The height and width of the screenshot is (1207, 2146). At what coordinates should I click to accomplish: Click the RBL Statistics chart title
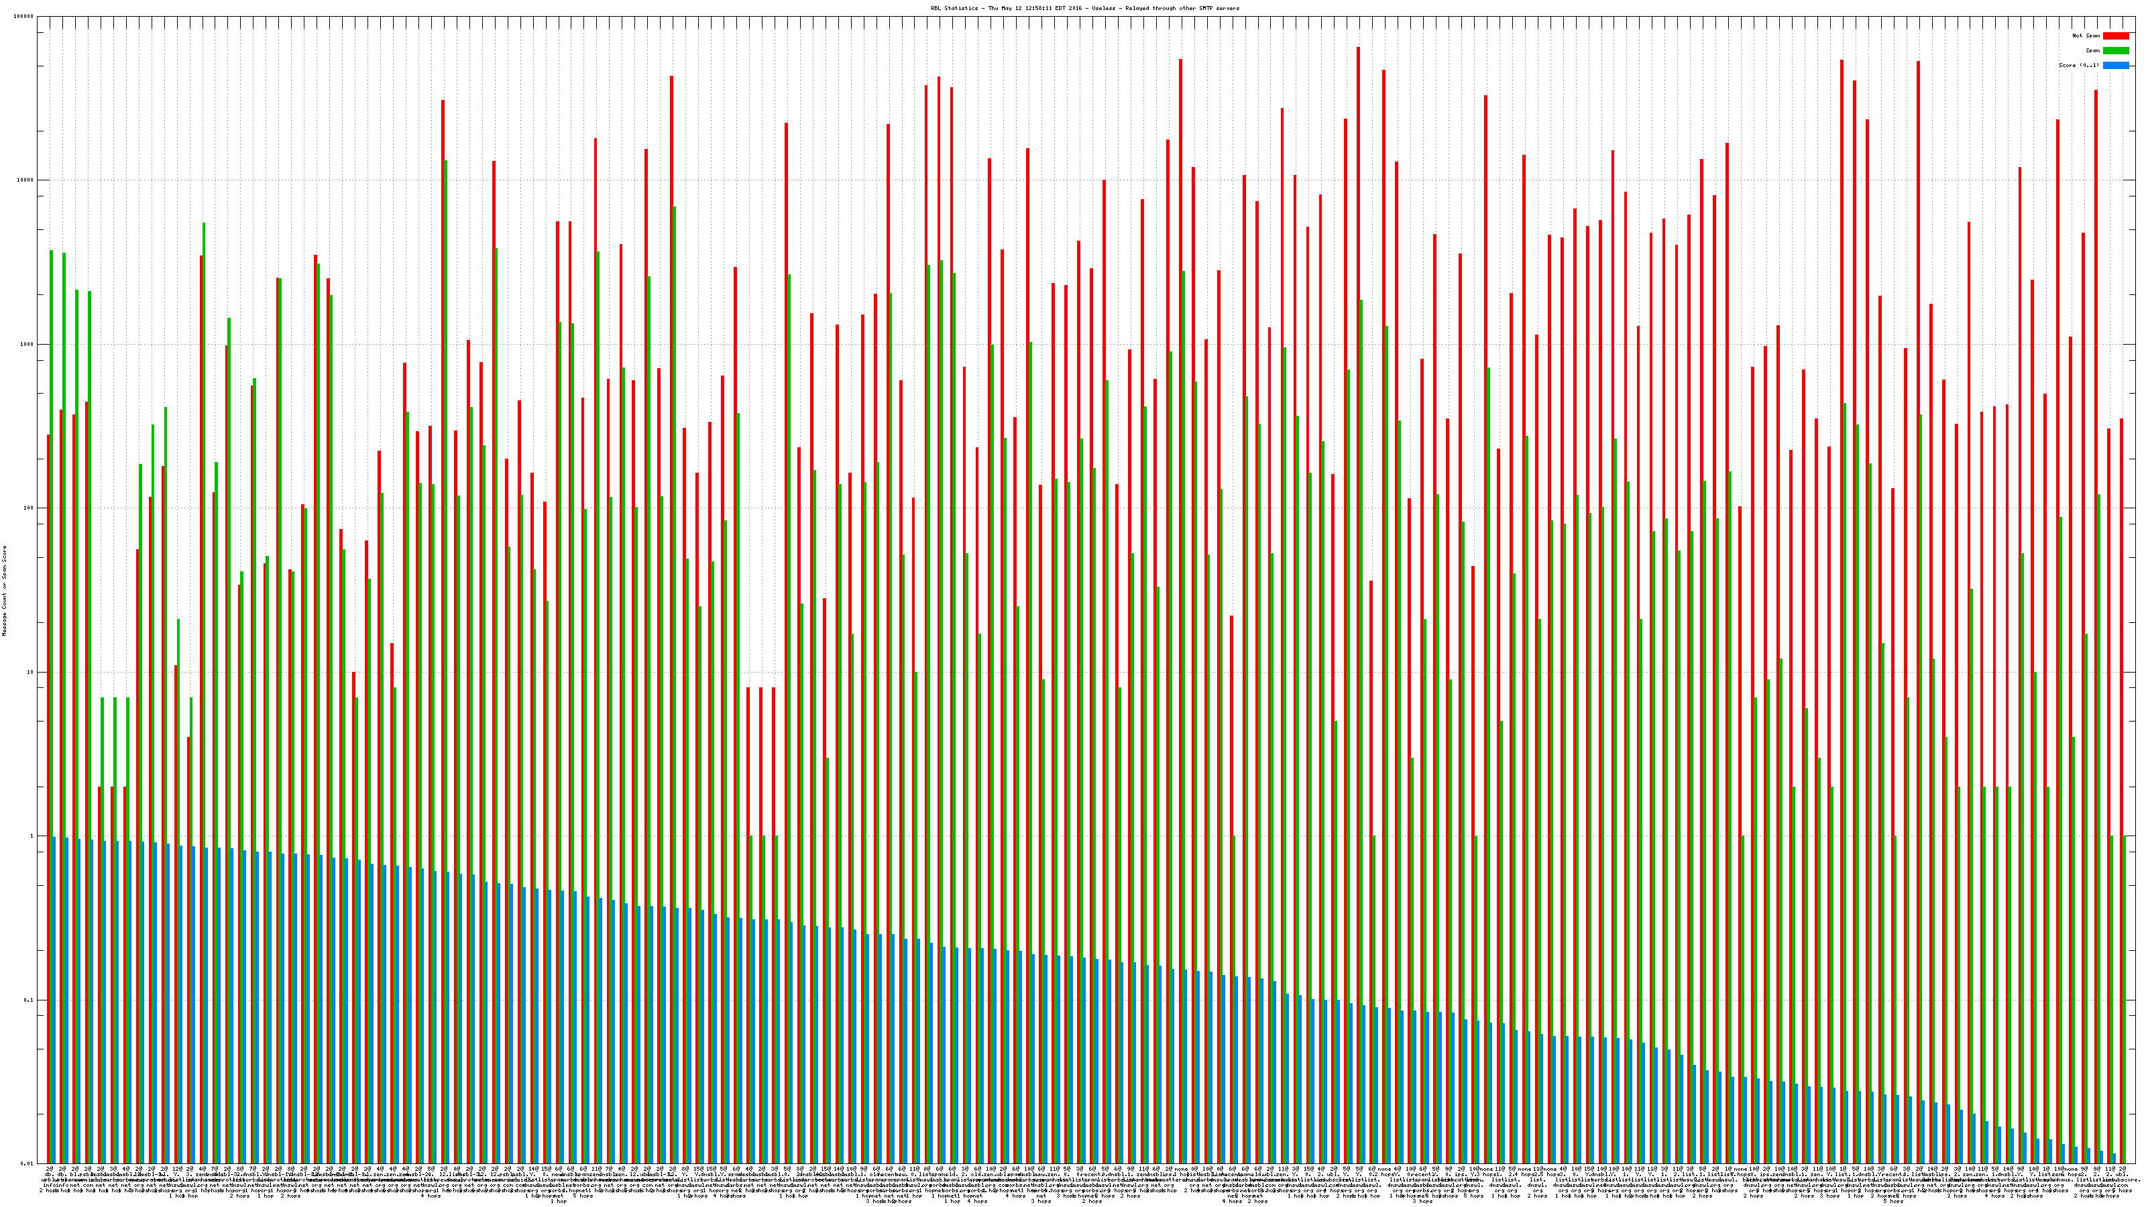(1084, 8)
